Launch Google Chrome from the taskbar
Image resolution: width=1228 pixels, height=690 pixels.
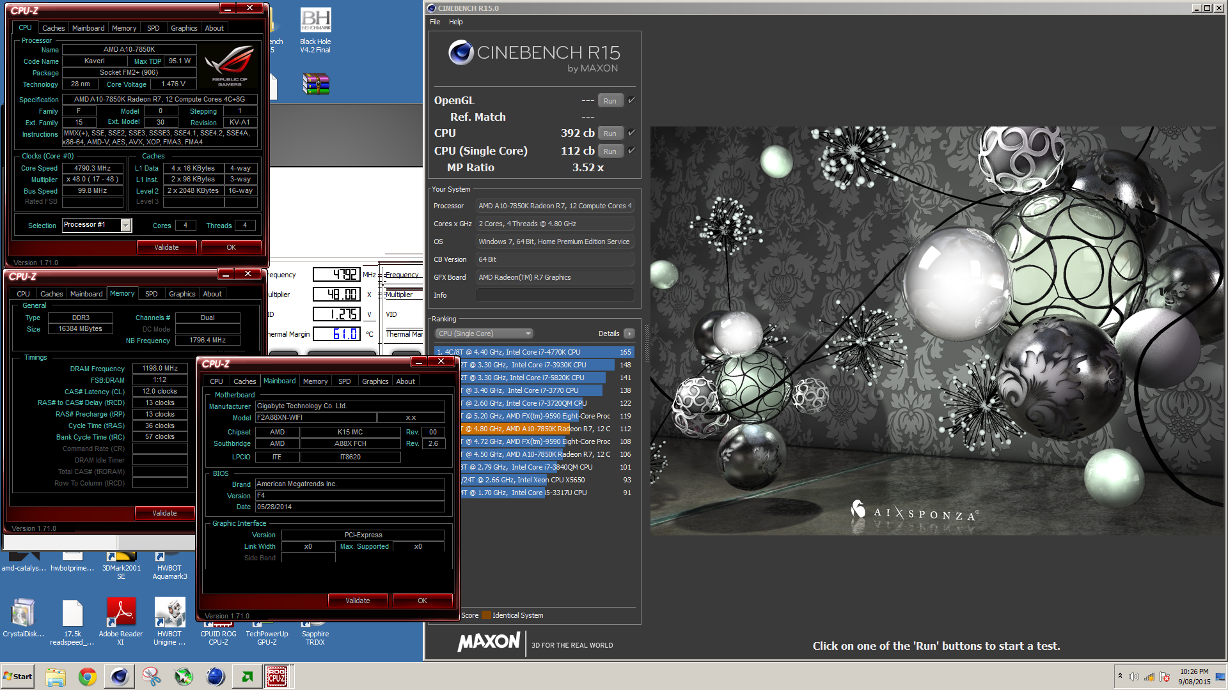tap(88, 677)
